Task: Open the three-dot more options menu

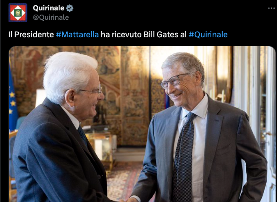Action: coord(271,8)
